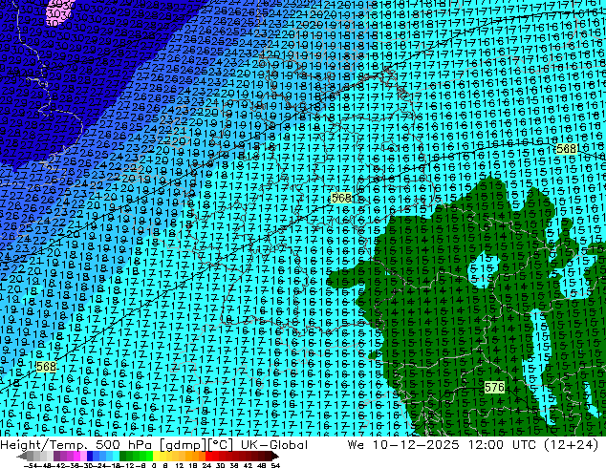Click the gray left arrow end of legend

click(22, 456)
